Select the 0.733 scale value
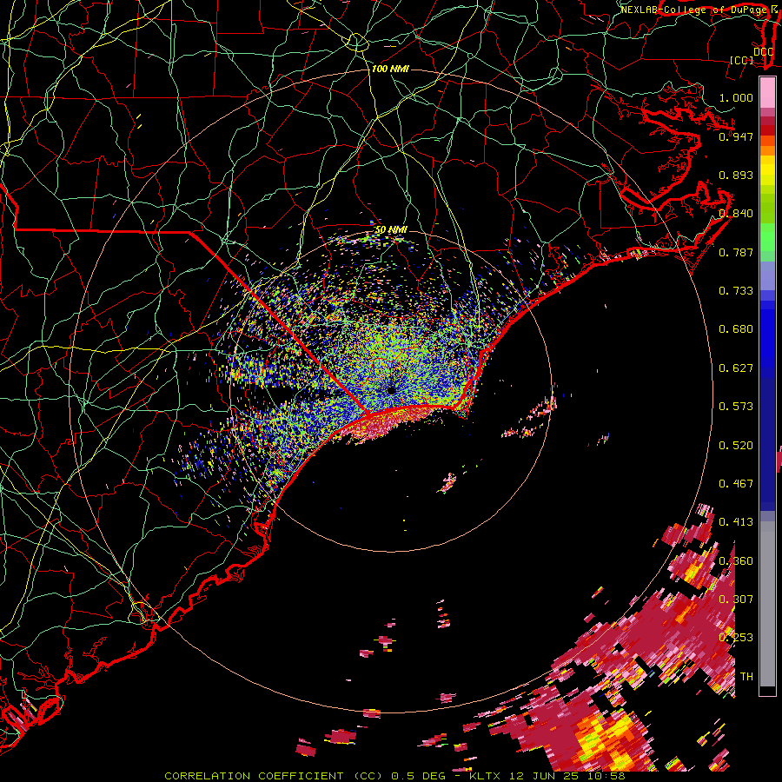Screen dimensions: 782x782 [736, 290]
